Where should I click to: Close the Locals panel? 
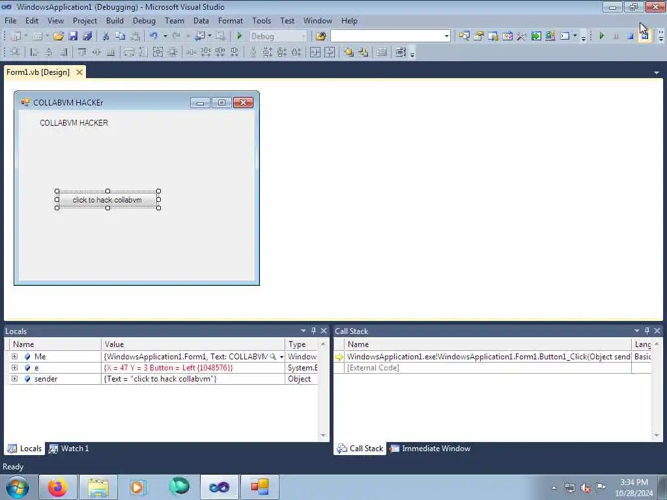click(324, 331)
